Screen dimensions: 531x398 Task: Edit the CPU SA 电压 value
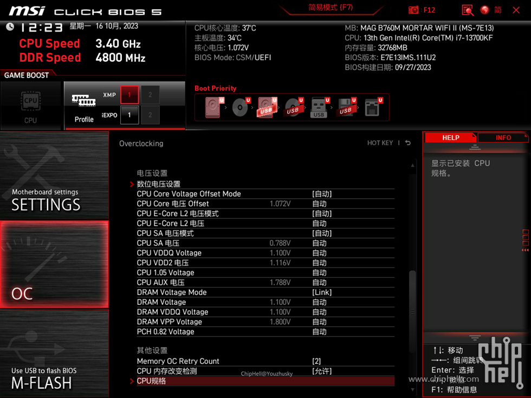click(x=319, y=243)
